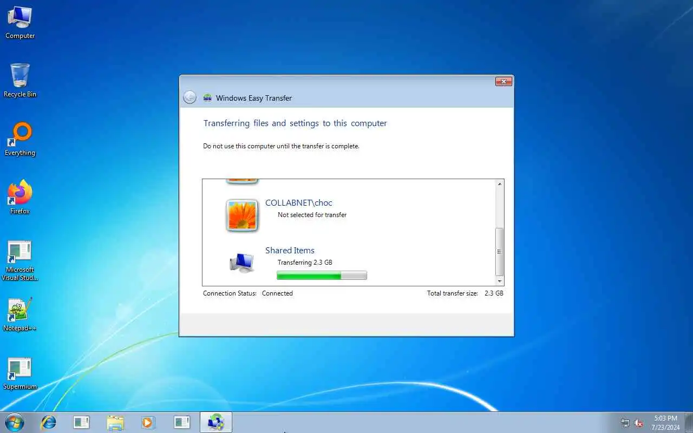Click the Windows Easy Transfer title icon
Image resolution: width=693 pixels, height=433 pixels.
point(207,98)
